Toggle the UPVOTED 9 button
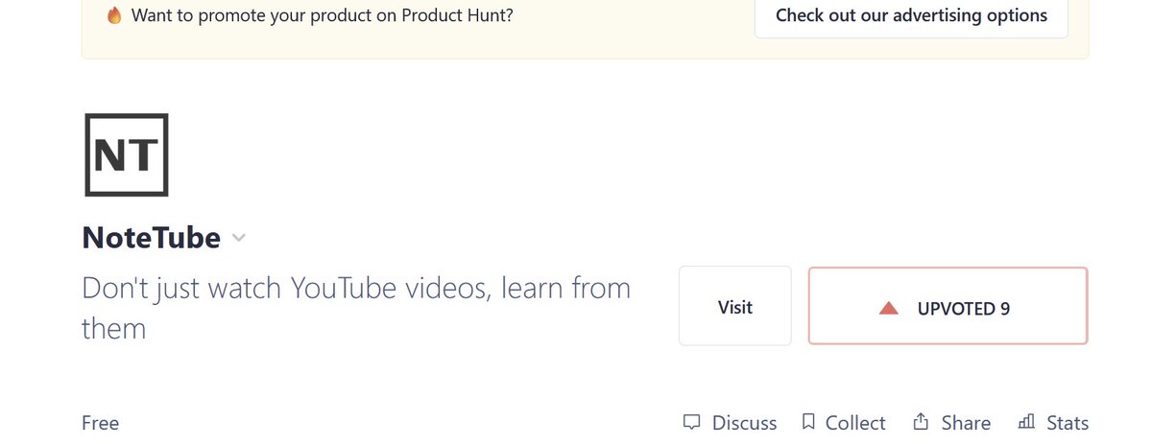The height and width of the screenshot is (444, 1152). click(x=948, y=306)
